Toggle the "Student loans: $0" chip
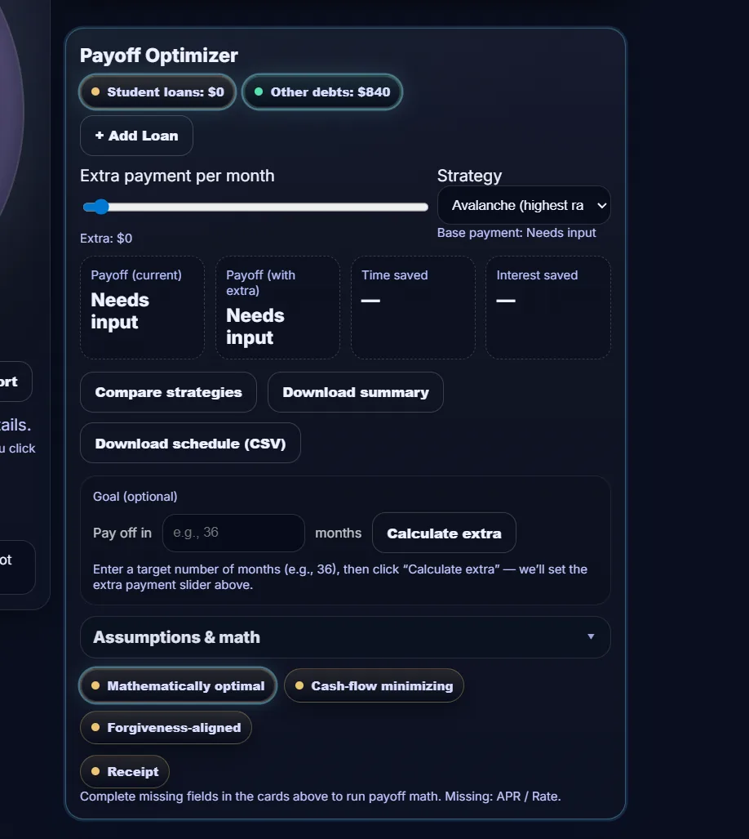This screenshot has height=839, width=749. pyautogui.click(x=157, y=92)
